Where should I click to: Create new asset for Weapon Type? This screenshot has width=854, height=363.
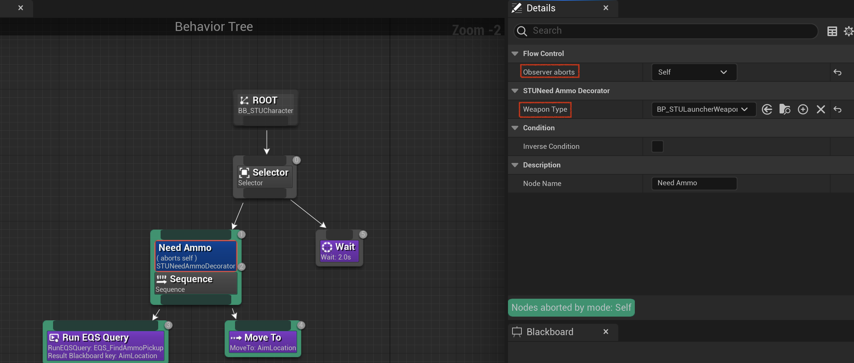pos(803,109)
